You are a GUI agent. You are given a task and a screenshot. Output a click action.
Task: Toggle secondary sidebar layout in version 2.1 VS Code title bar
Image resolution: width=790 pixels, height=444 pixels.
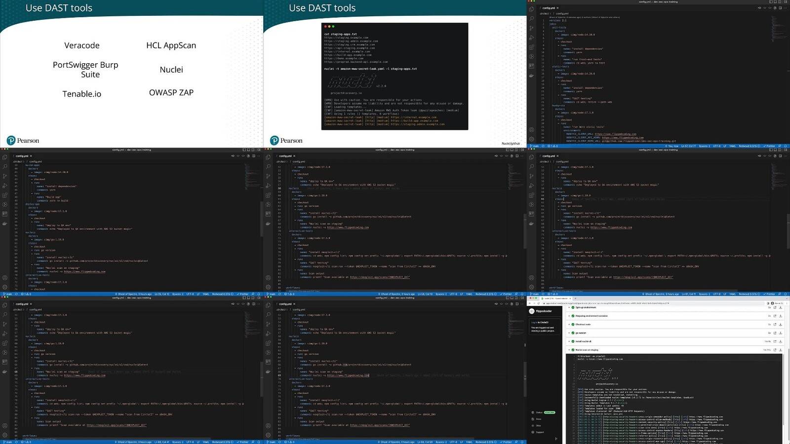(779, 2)
